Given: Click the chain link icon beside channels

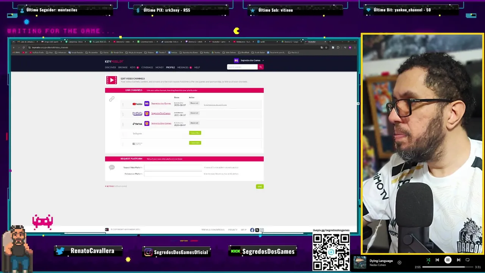Looking at the screenshot, I should click(111, 99).
